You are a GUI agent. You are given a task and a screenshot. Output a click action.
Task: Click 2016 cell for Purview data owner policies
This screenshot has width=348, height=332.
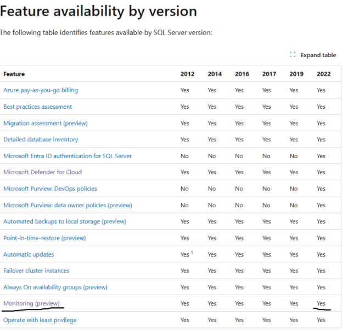click(239, 205)
